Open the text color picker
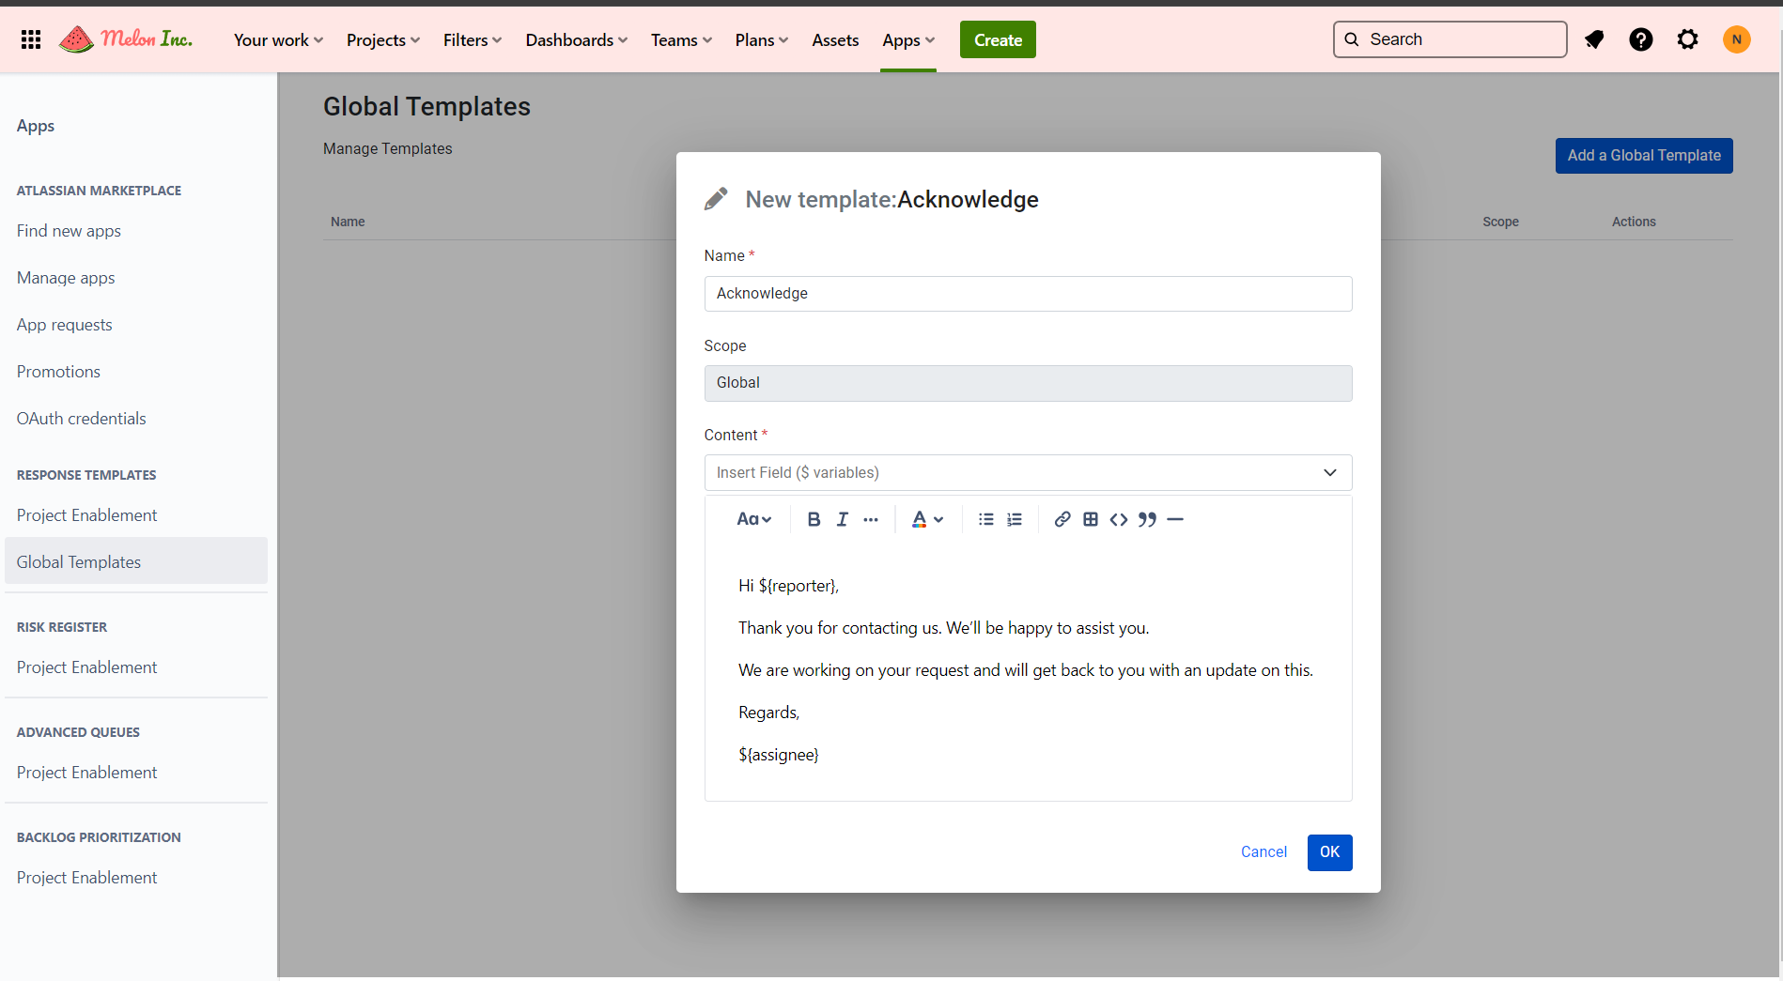 pos(926,519)
